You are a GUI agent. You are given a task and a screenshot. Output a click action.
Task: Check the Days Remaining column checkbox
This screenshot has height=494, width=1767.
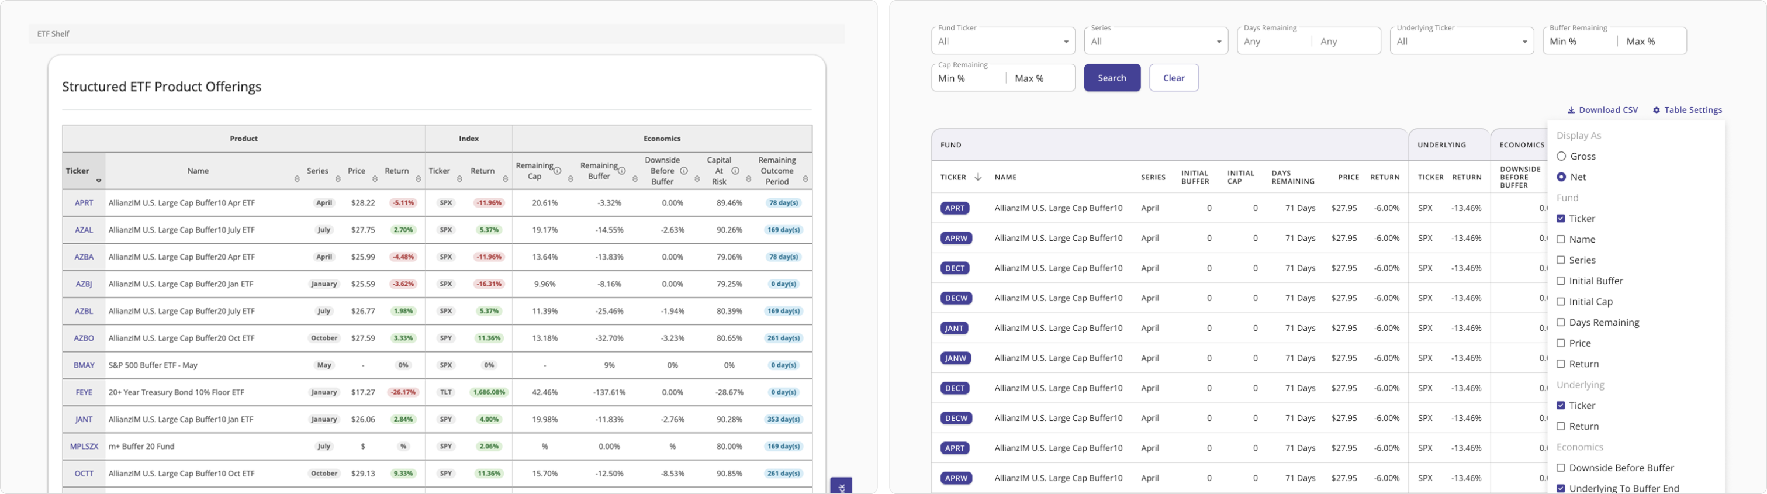tap(1561, 323)
